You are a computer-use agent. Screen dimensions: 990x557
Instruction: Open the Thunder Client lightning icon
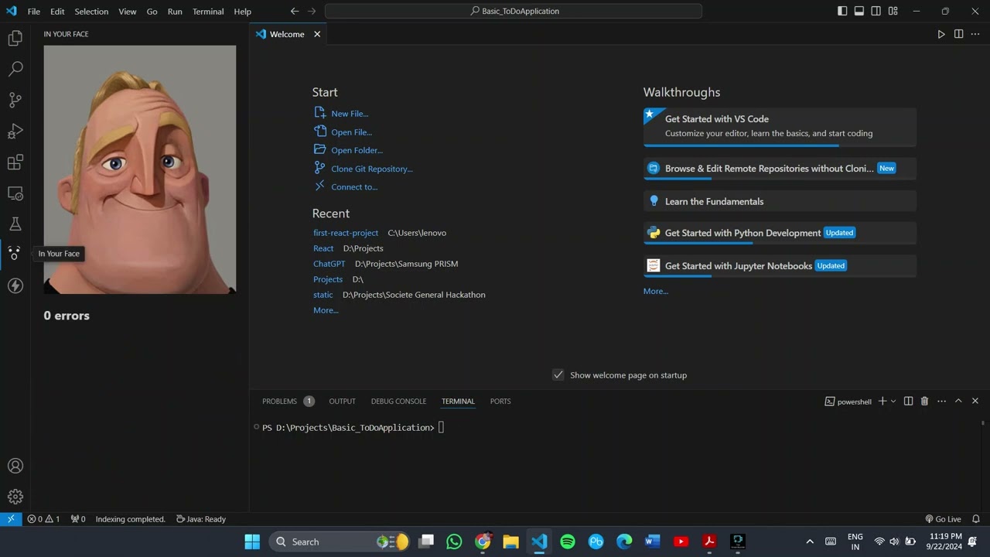tap(15, 285)
